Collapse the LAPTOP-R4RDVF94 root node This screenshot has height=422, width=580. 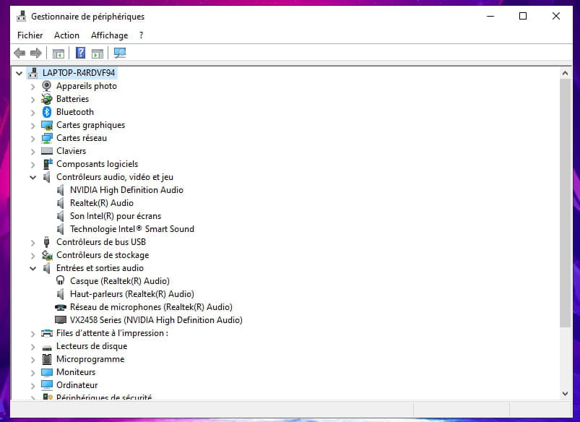[20, 73]
